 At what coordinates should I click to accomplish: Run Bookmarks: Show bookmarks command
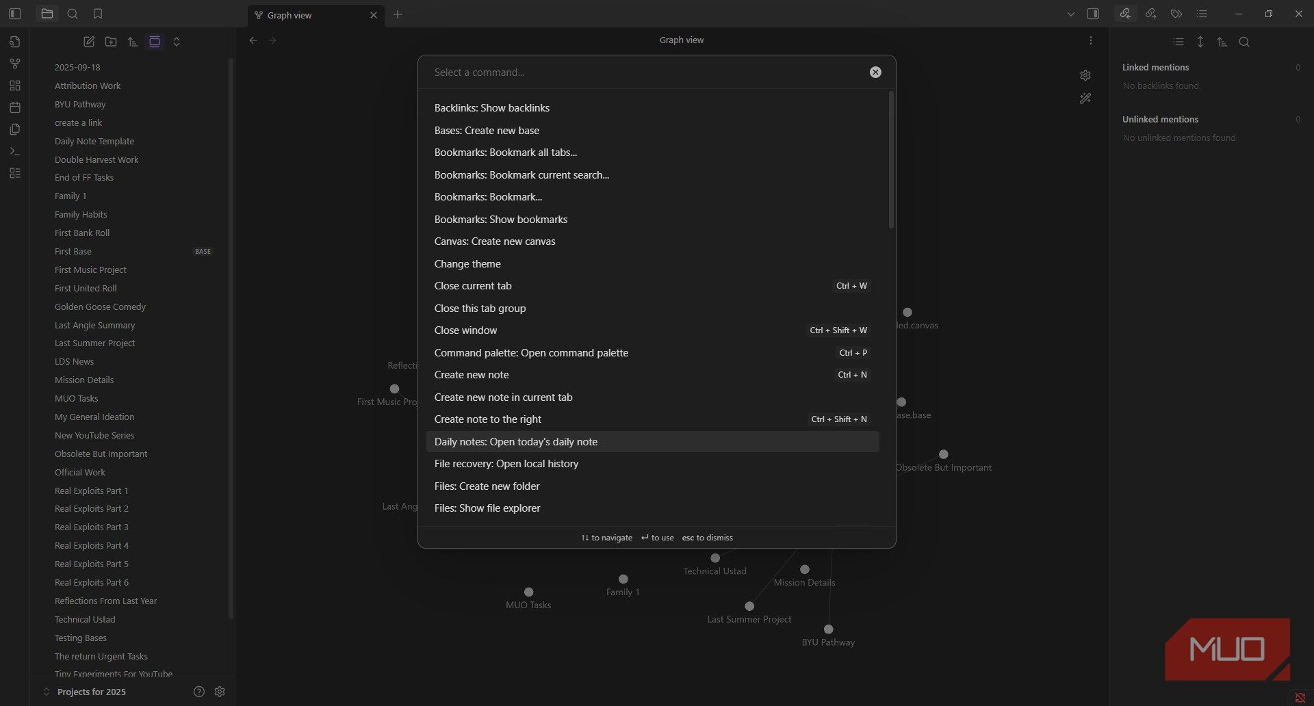point(652,219)
